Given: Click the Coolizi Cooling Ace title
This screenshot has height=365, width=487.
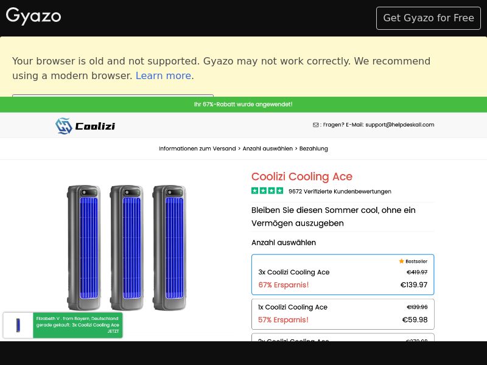Looking at the screenshot, I should [x=301, y=176].
